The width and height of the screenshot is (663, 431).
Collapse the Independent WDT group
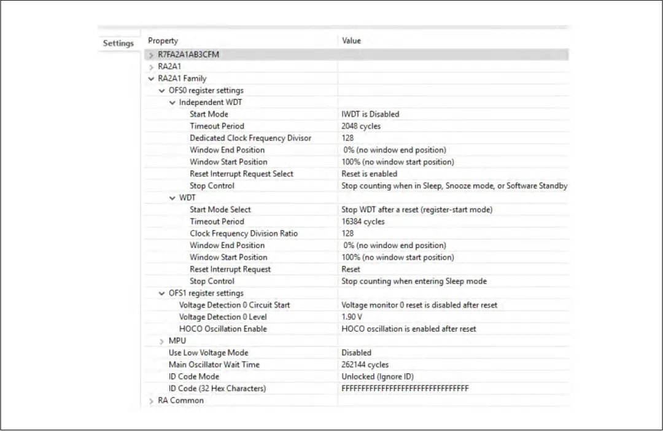(173, 103)
